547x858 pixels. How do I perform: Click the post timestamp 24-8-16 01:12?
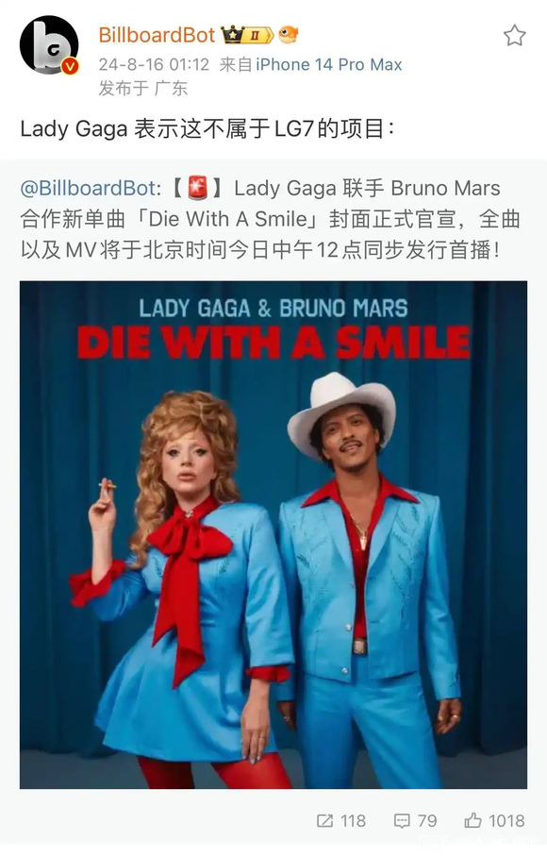tap(154, 64)
